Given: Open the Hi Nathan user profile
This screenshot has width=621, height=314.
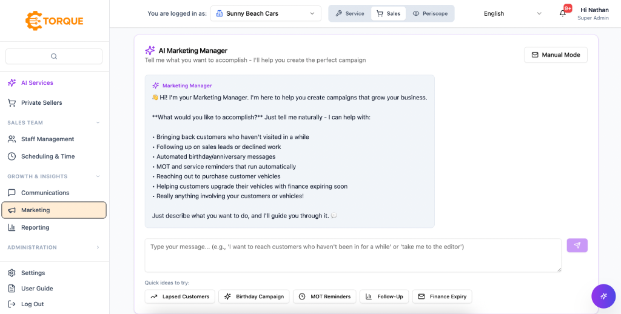Looking at the screenshot, I should point(593,13).
